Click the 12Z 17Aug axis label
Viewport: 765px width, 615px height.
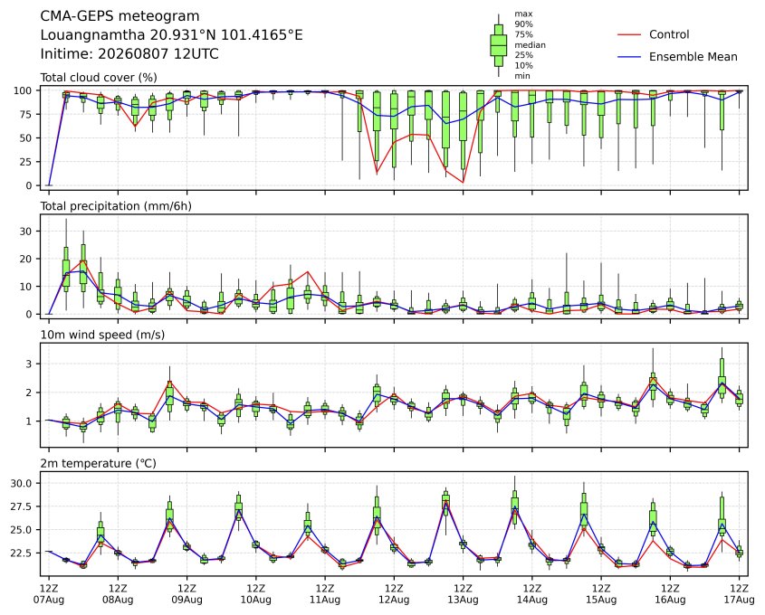pos(739,594)
